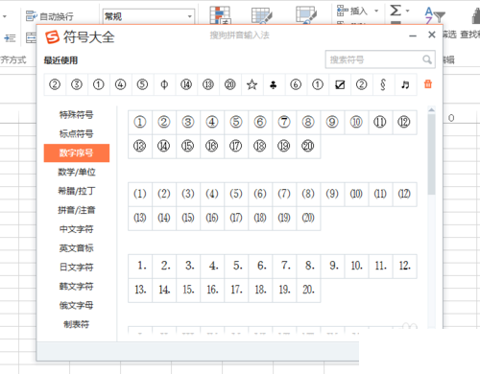Click the scrollbar up arrow in symbol panel
The height and width of the screenshot is (374, 480).
click(x=431, y=109)
